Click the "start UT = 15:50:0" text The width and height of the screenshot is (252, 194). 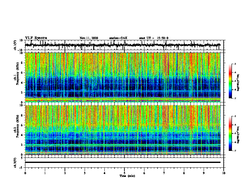pos(154,38)
